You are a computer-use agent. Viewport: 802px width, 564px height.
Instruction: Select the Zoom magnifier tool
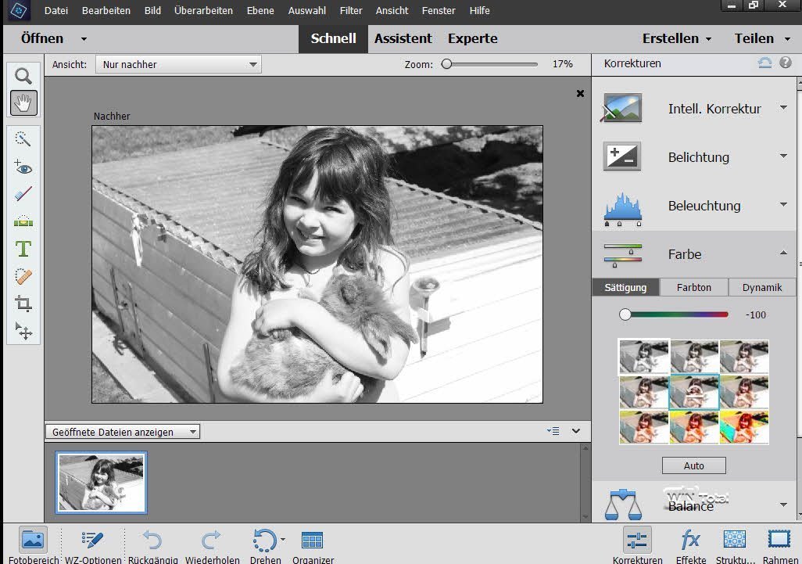(x=23, y=76)
